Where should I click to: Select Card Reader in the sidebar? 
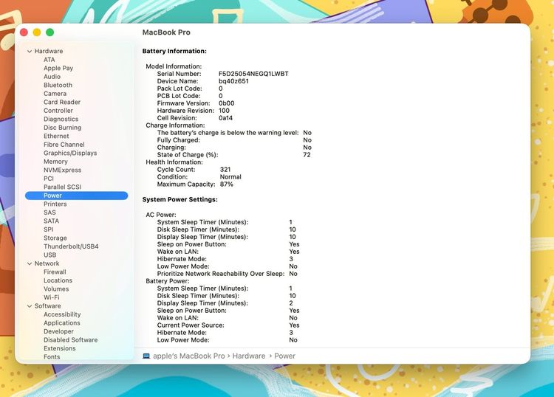coord(62,102)
